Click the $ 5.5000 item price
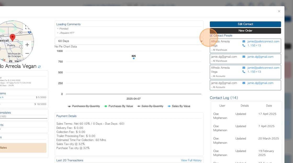293x163 pixels. pyautogui.click(x=41, y=98)
